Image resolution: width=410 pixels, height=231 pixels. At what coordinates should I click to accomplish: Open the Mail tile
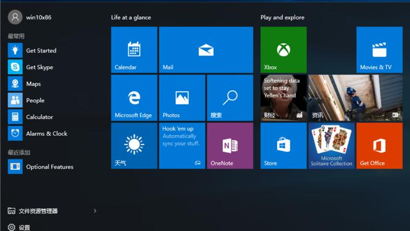coord(206,50)
